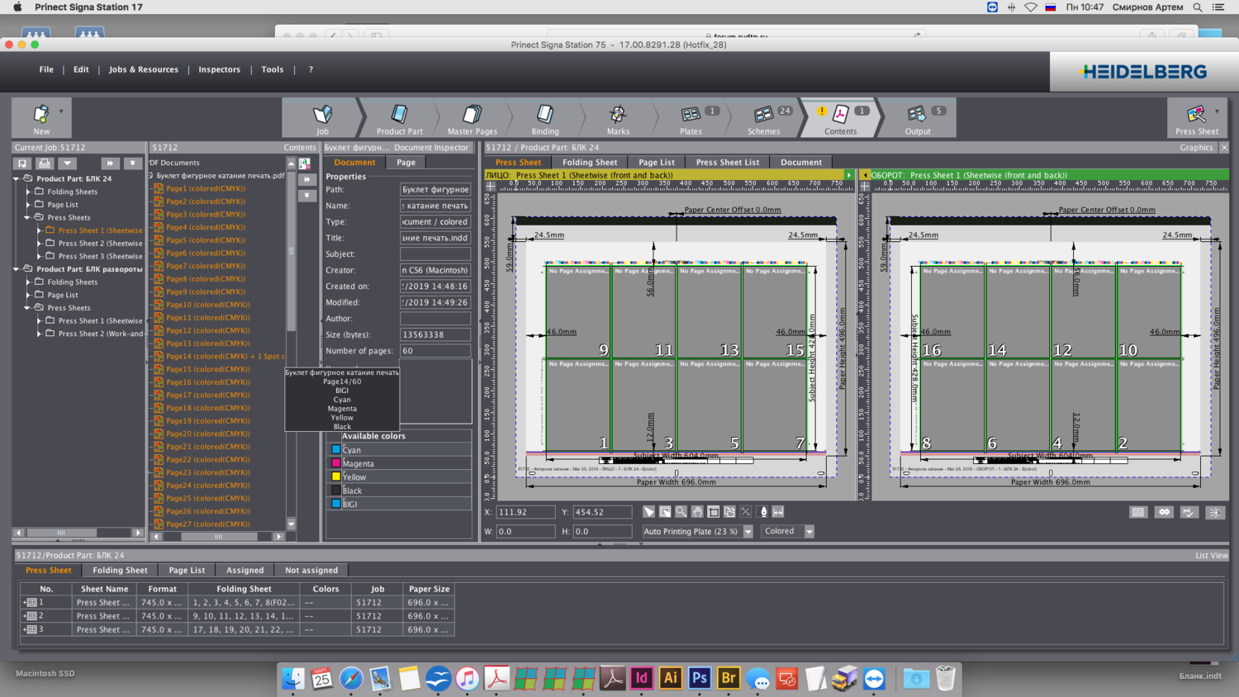Open the Schemes step in workflow bar
Screen dimensions: 1239x697
click(763, 118)
